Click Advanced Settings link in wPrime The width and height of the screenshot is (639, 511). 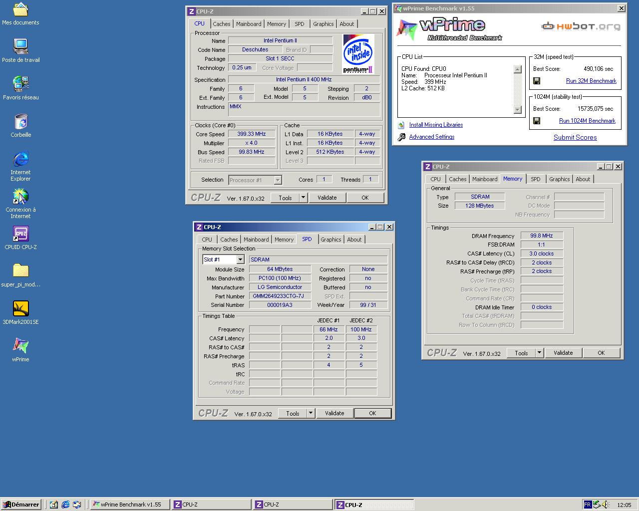(x=432, y=137)
